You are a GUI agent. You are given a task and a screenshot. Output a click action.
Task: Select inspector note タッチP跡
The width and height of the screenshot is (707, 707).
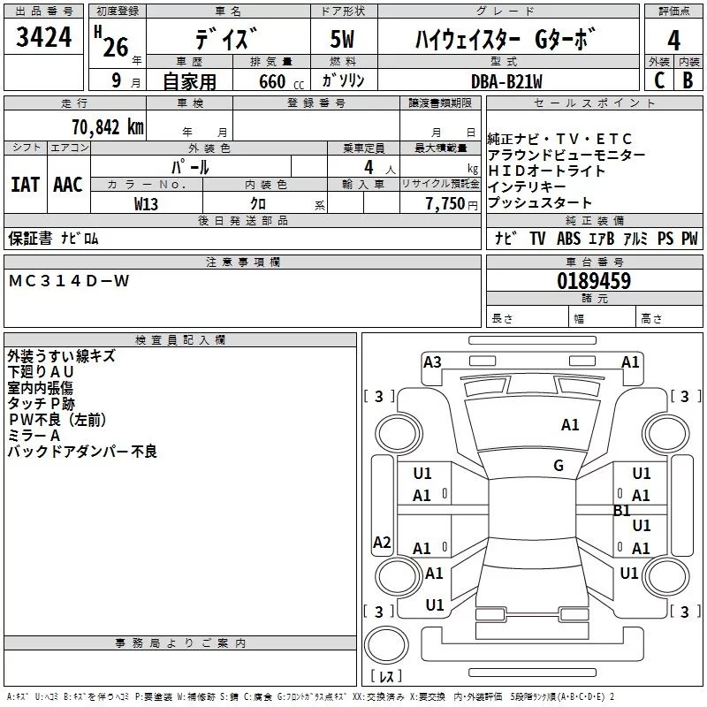pyautogui.click(x=41, y=404)
